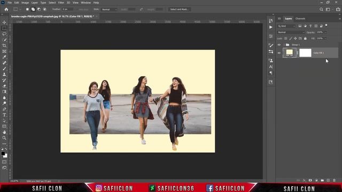Click the Home icon in options bar
The width and height of the screenshot is (342, 192).
point(6,10)
